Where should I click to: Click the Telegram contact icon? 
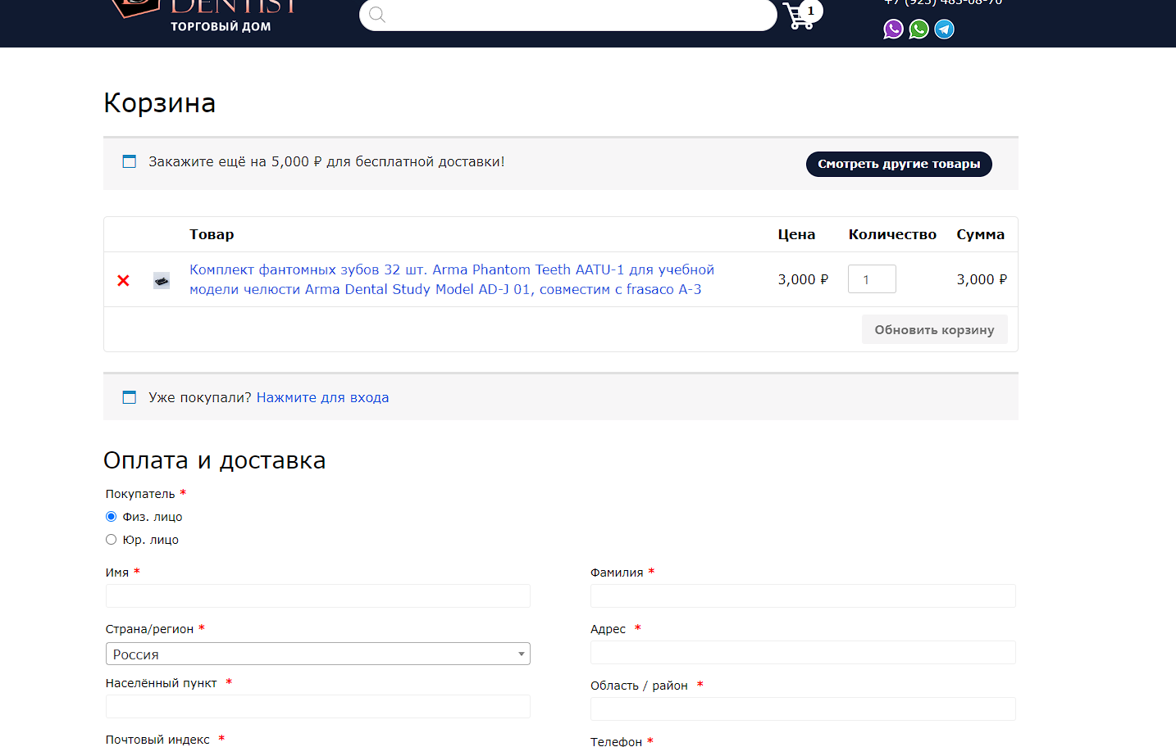944,29
